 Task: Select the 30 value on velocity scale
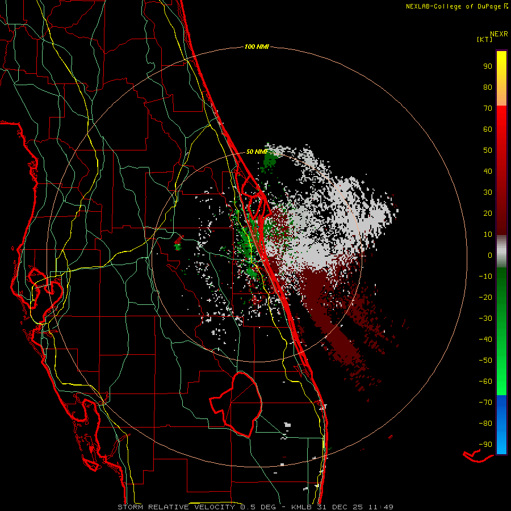pyautogui.click(x=488, y=192)
